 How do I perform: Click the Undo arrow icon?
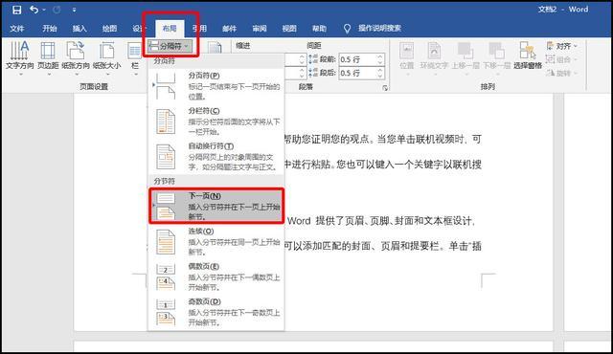click(34, 10)
